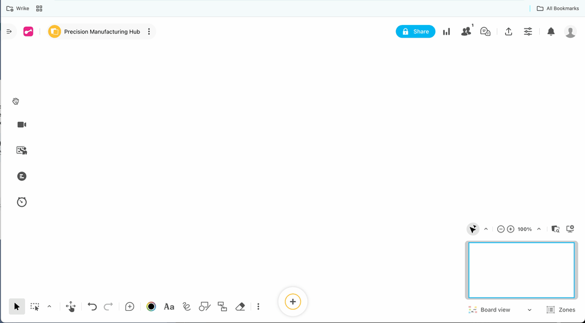Select the eraser tool
The image size is (585, 323).
point(240,307)
